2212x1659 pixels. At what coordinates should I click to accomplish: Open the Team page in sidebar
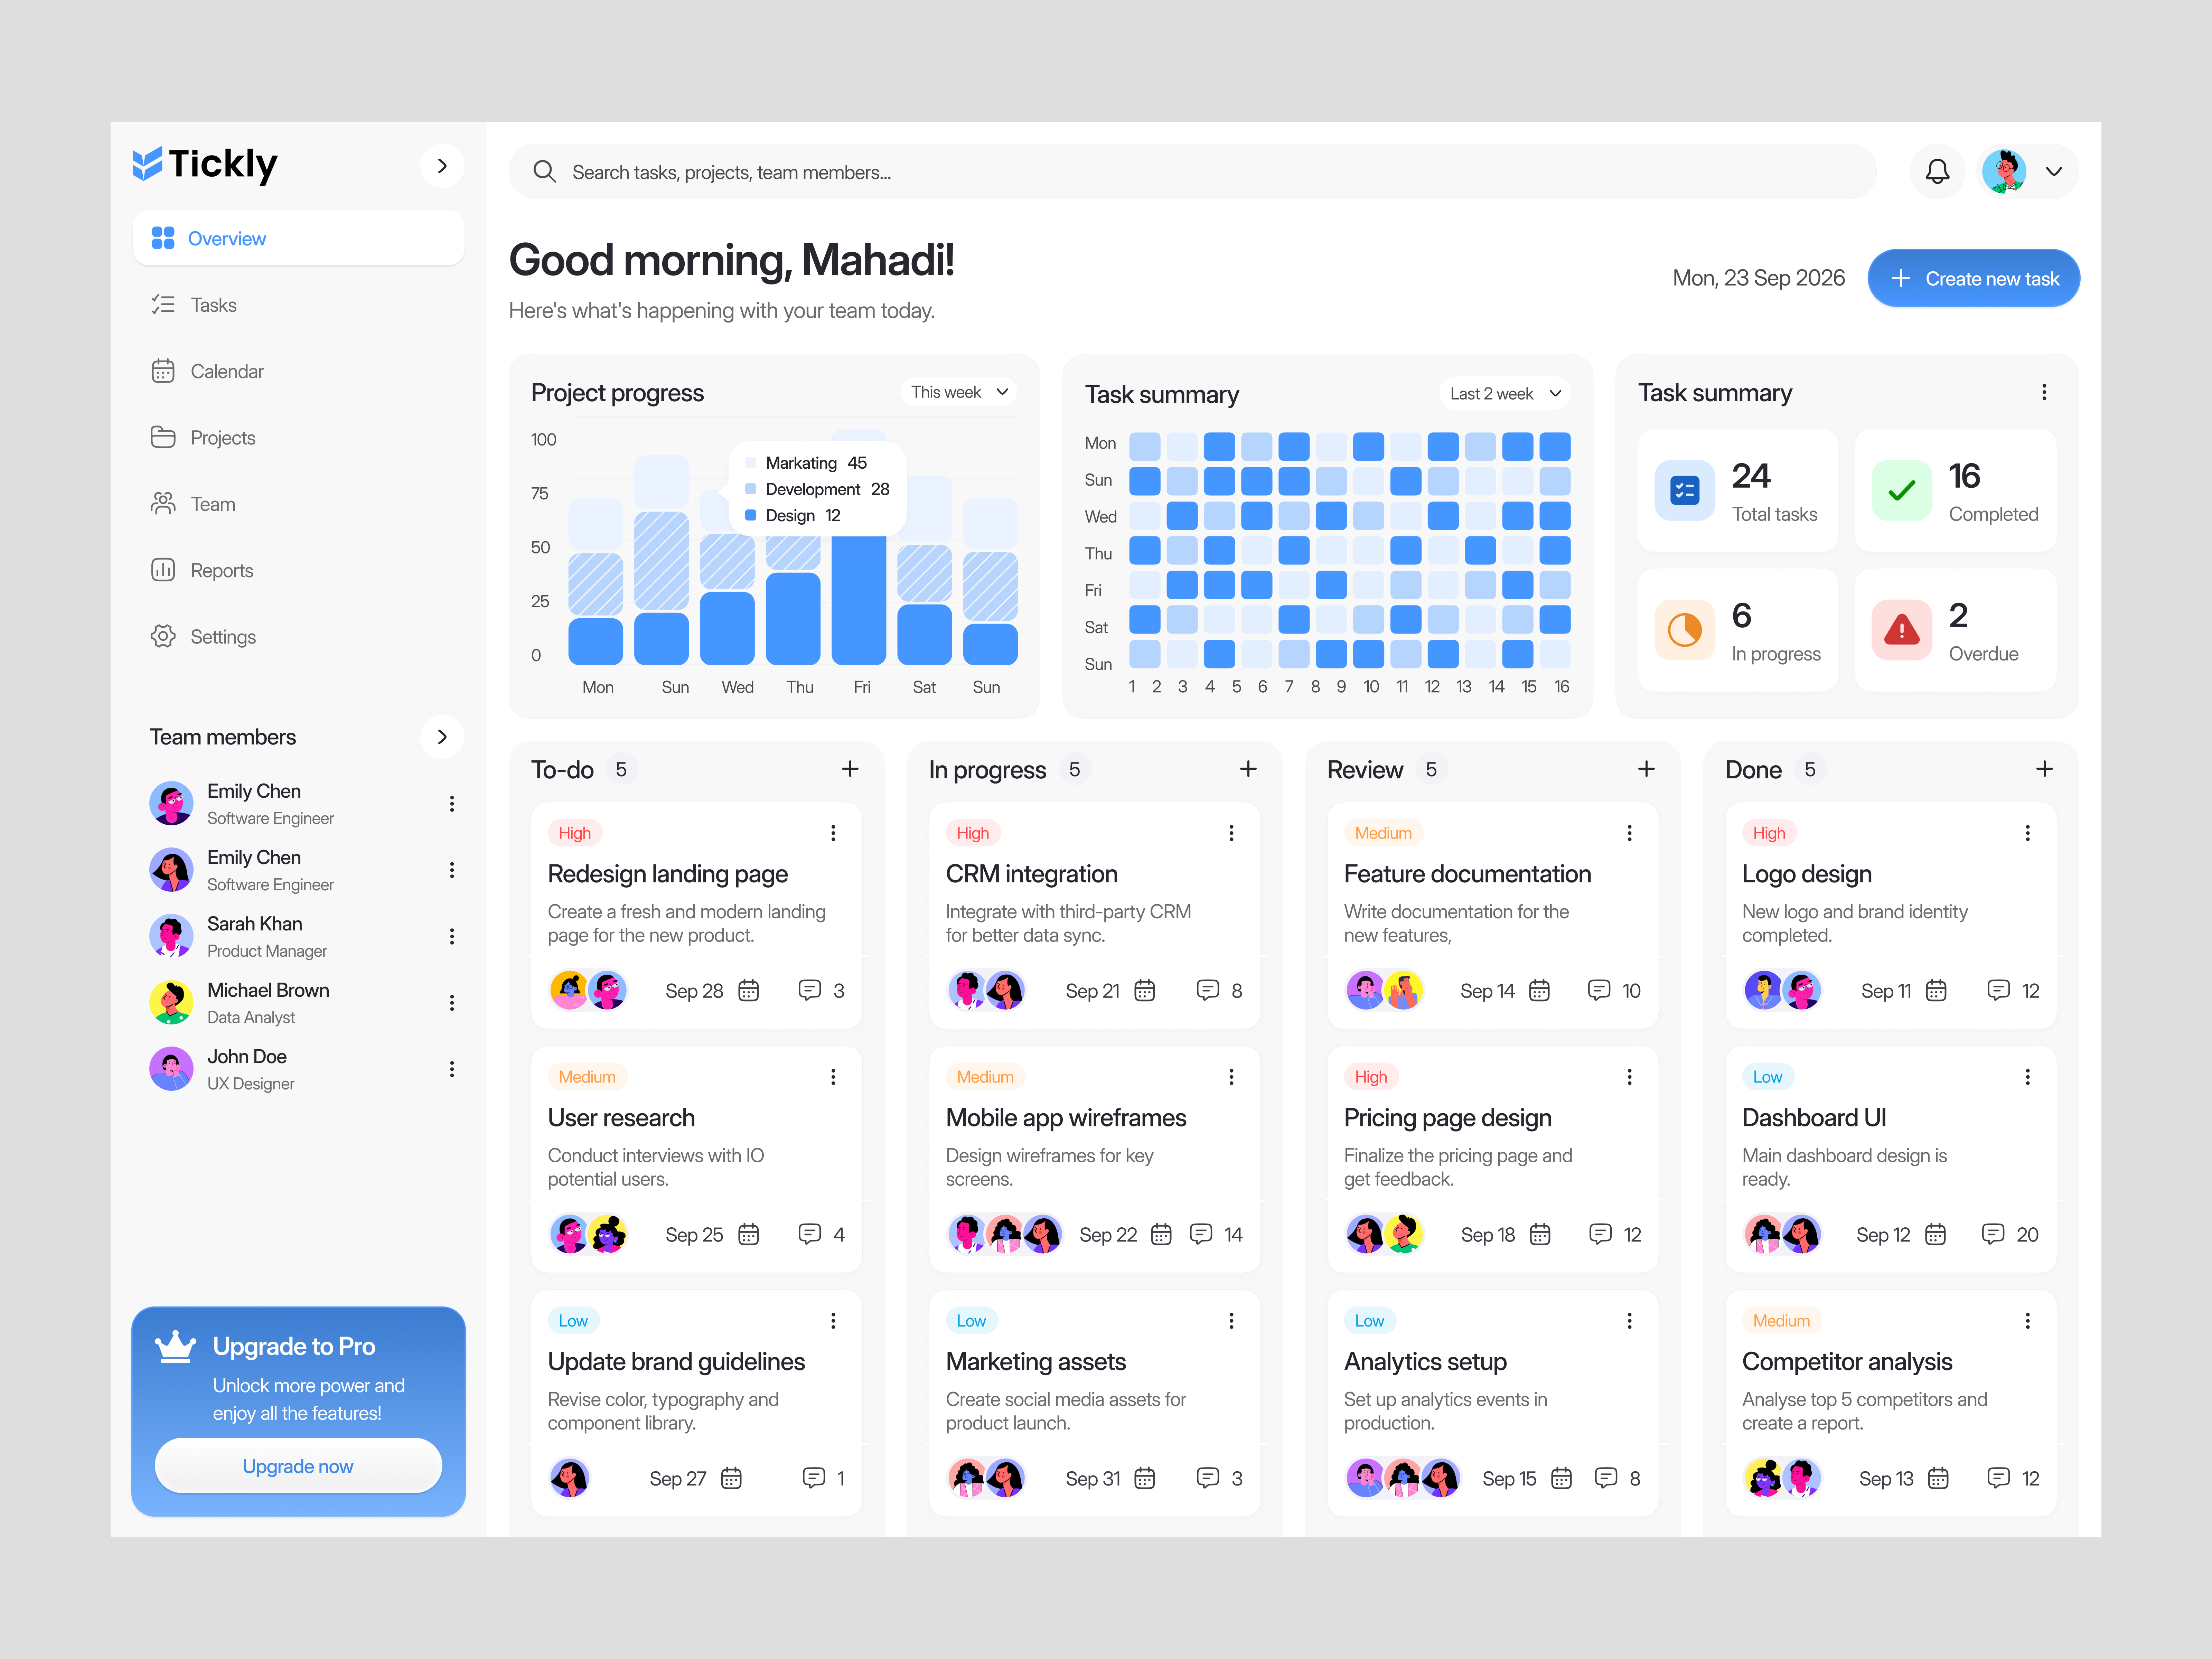298,504
